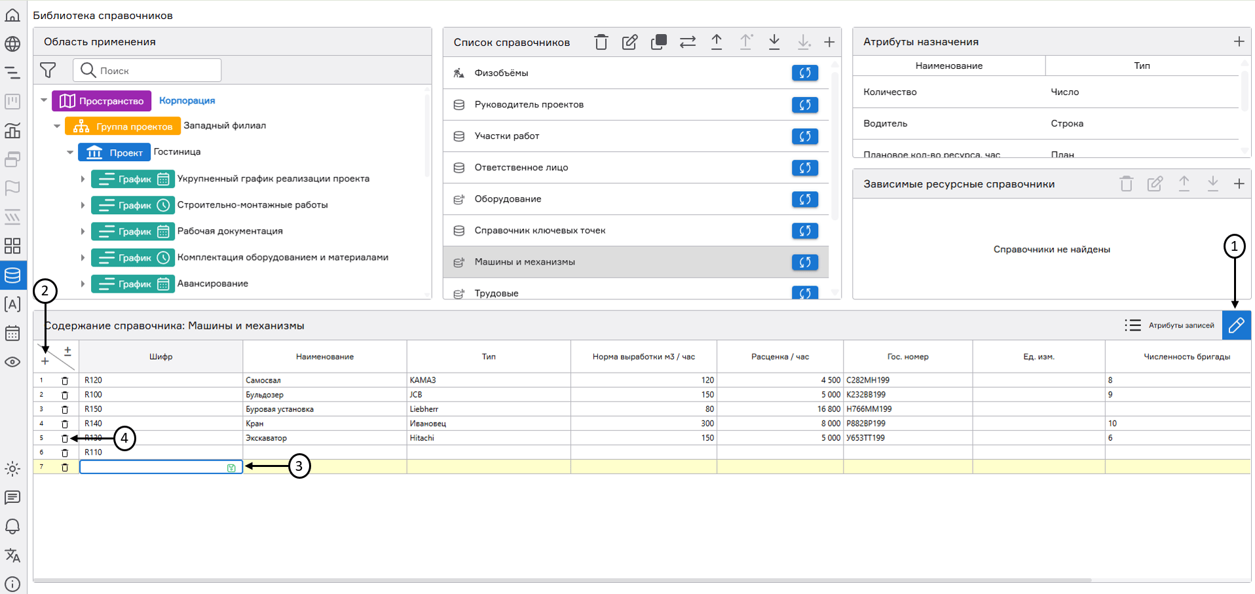Screen dimensions: 1255x594
Task: Delete selected directory with trash icon
Action: tap(601, 43)
